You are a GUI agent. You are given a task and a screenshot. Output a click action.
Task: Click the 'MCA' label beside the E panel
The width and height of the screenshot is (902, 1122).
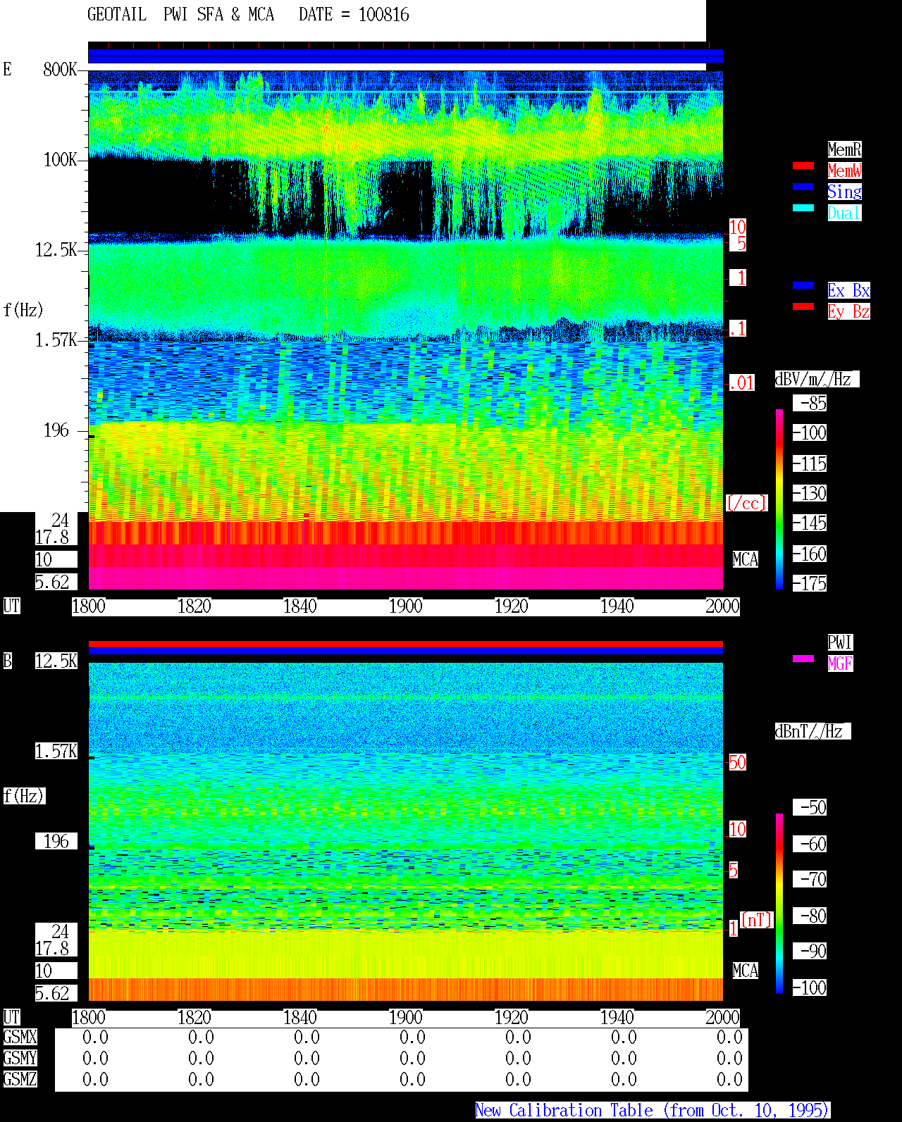pyautogui.click(x=746, y=559)
